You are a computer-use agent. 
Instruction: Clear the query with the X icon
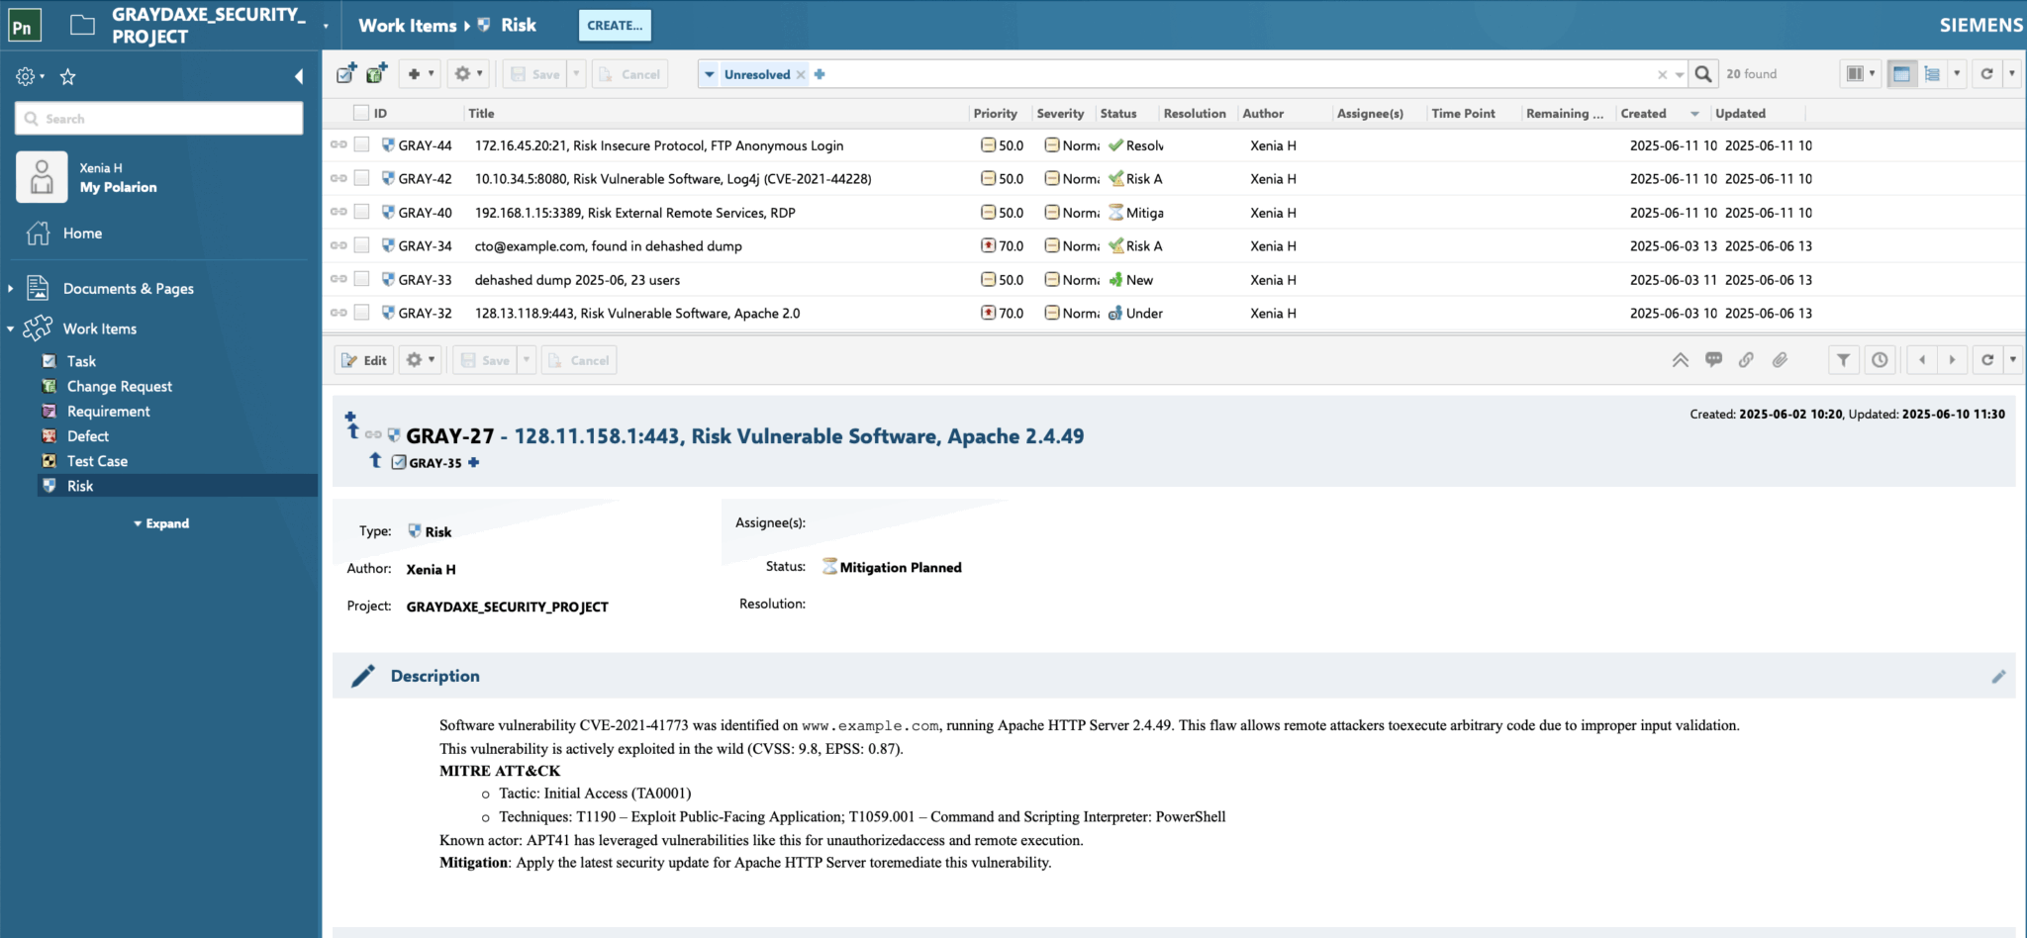(x=1663, y=74)
